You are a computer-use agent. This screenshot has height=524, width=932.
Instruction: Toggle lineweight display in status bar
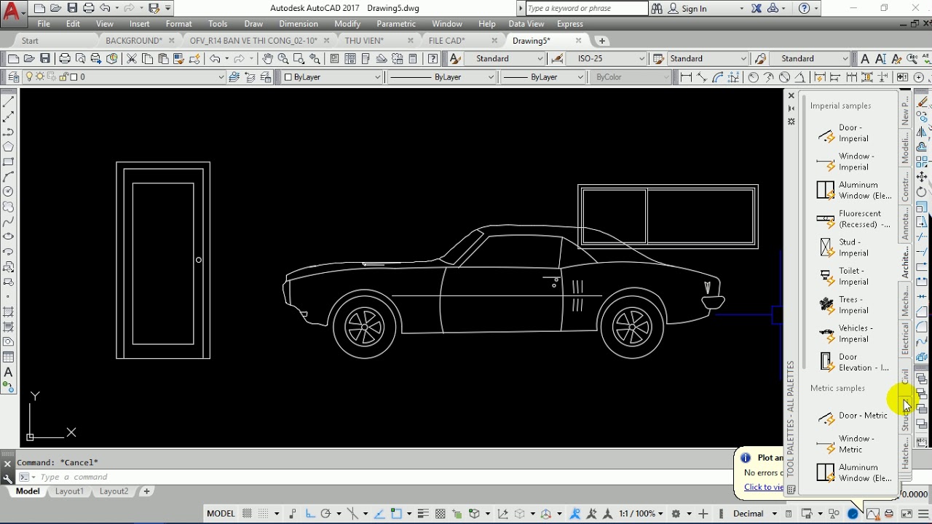click(423, 514)
